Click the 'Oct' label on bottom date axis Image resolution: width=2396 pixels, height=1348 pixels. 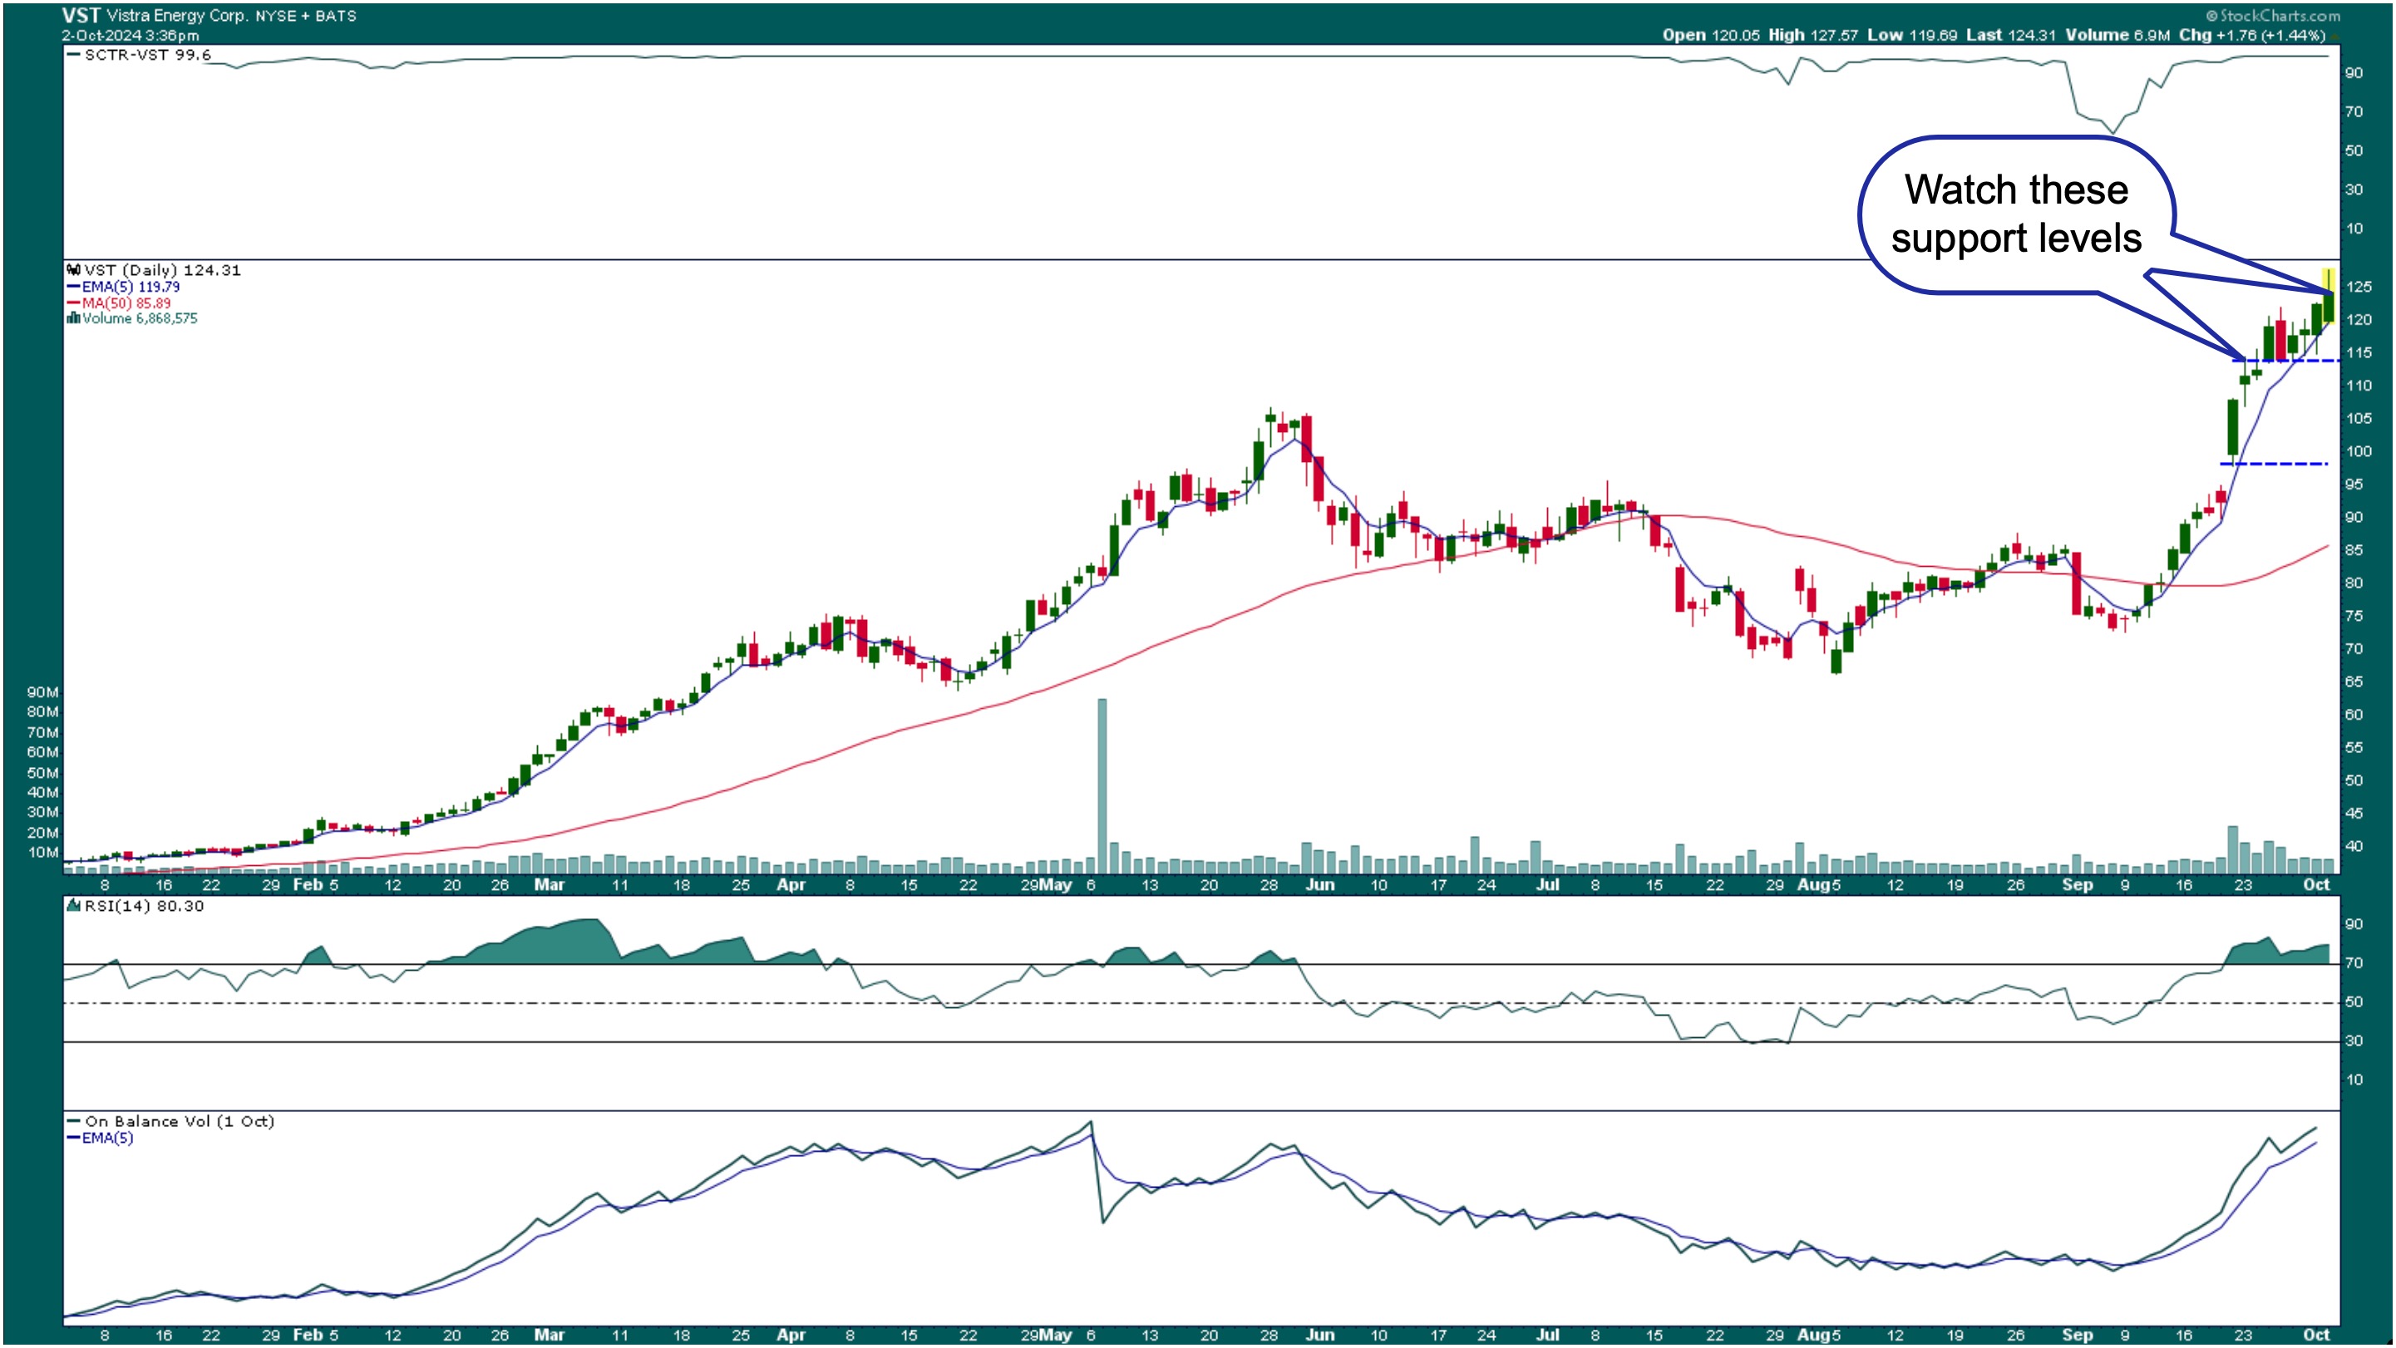click(2316, 1334)
